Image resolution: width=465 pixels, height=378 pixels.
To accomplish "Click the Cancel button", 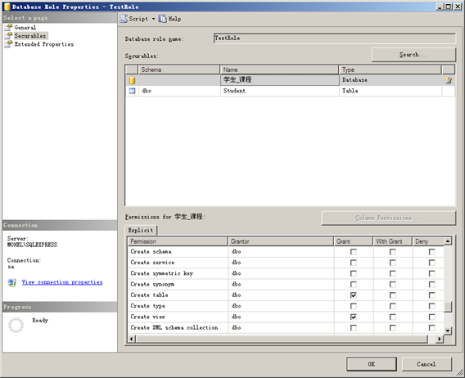I will point(427,364).
